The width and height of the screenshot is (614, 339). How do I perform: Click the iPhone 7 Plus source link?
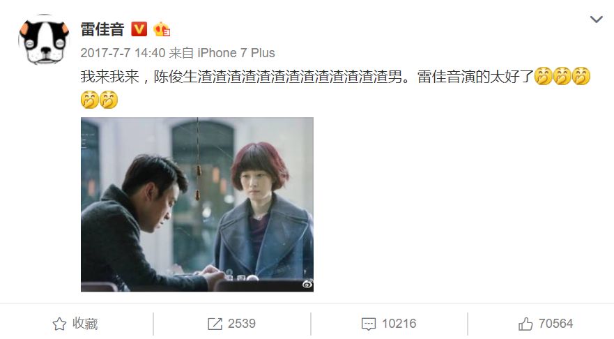point(236,53)
